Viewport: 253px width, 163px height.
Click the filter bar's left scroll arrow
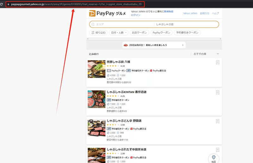tap(88, 39)
